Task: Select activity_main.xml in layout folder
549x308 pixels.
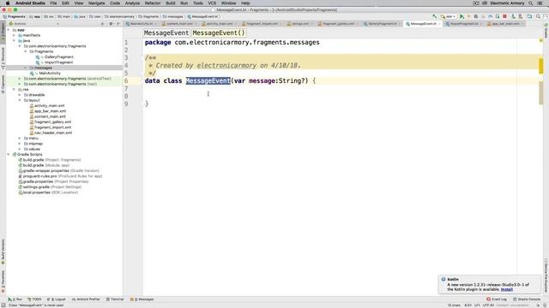Action: click(49, 106)
